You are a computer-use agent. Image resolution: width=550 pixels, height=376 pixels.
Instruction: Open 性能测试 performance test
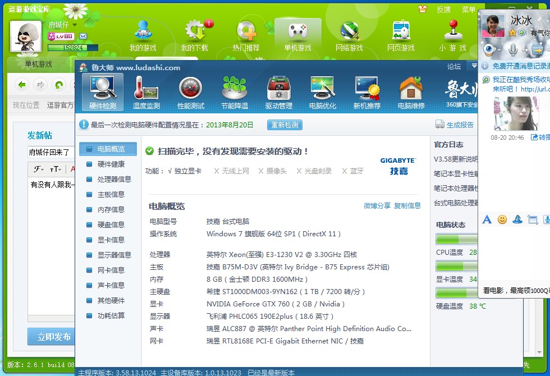tap(190, 92)
